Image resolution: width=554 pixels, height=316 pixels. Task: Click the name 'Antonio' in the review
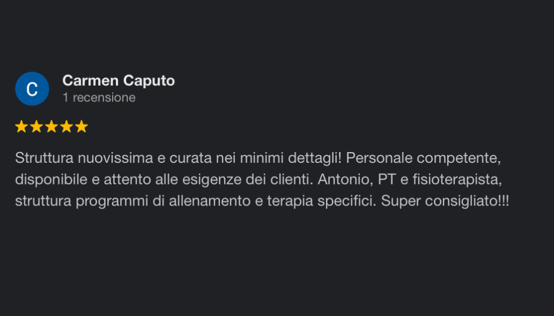tap(345, 180)
